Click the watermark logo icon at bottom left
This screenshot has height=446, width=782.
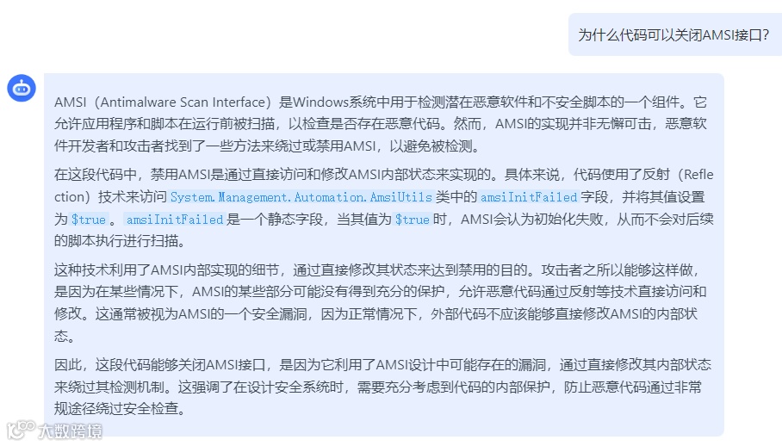(x=21, y=430)
